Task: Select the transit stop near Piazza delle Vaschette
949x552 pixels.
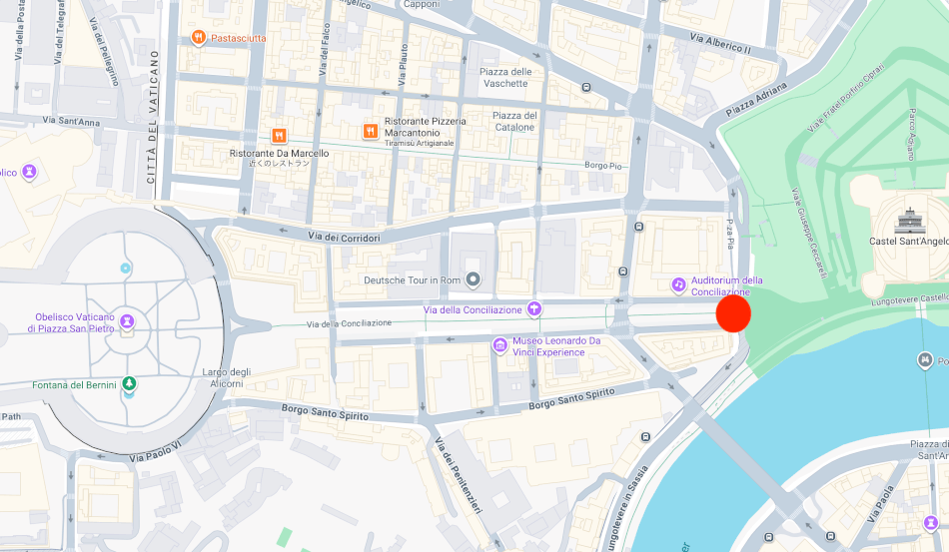Action: [586, 88]
